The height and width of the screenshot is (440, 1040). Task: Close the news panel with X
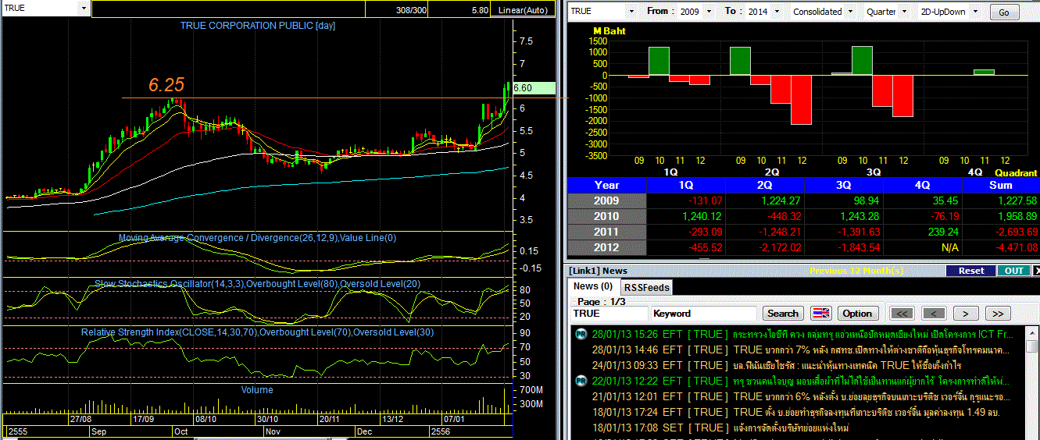[1036, 271]
